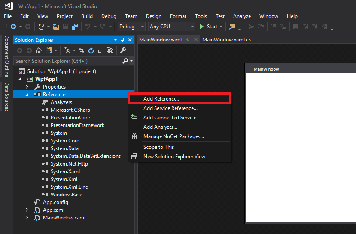The width and height of the screenshot is (356, 234).
Task: Collapse the References tree node
Action: (x=27, y=95)
